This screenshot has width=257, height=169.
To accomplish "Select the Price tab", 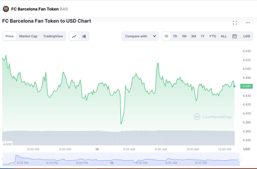I will tap(10, 36).
